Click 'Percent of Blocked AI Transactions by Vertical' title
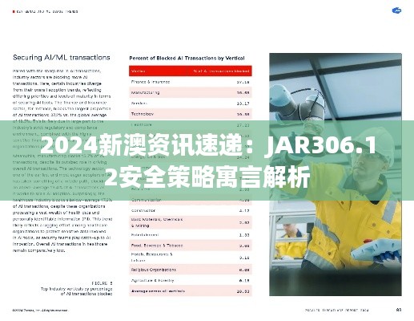This screenshot has height=321, width=414. (x=187, y=58)
